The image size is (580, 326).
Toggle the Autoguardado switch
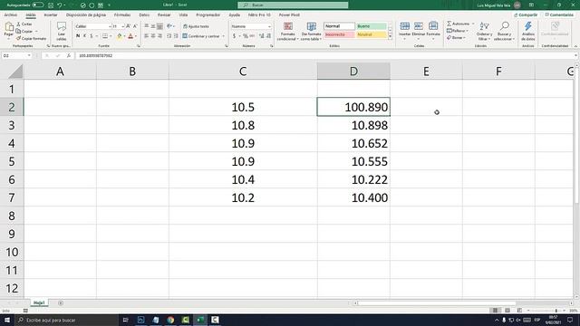[38, 5]
